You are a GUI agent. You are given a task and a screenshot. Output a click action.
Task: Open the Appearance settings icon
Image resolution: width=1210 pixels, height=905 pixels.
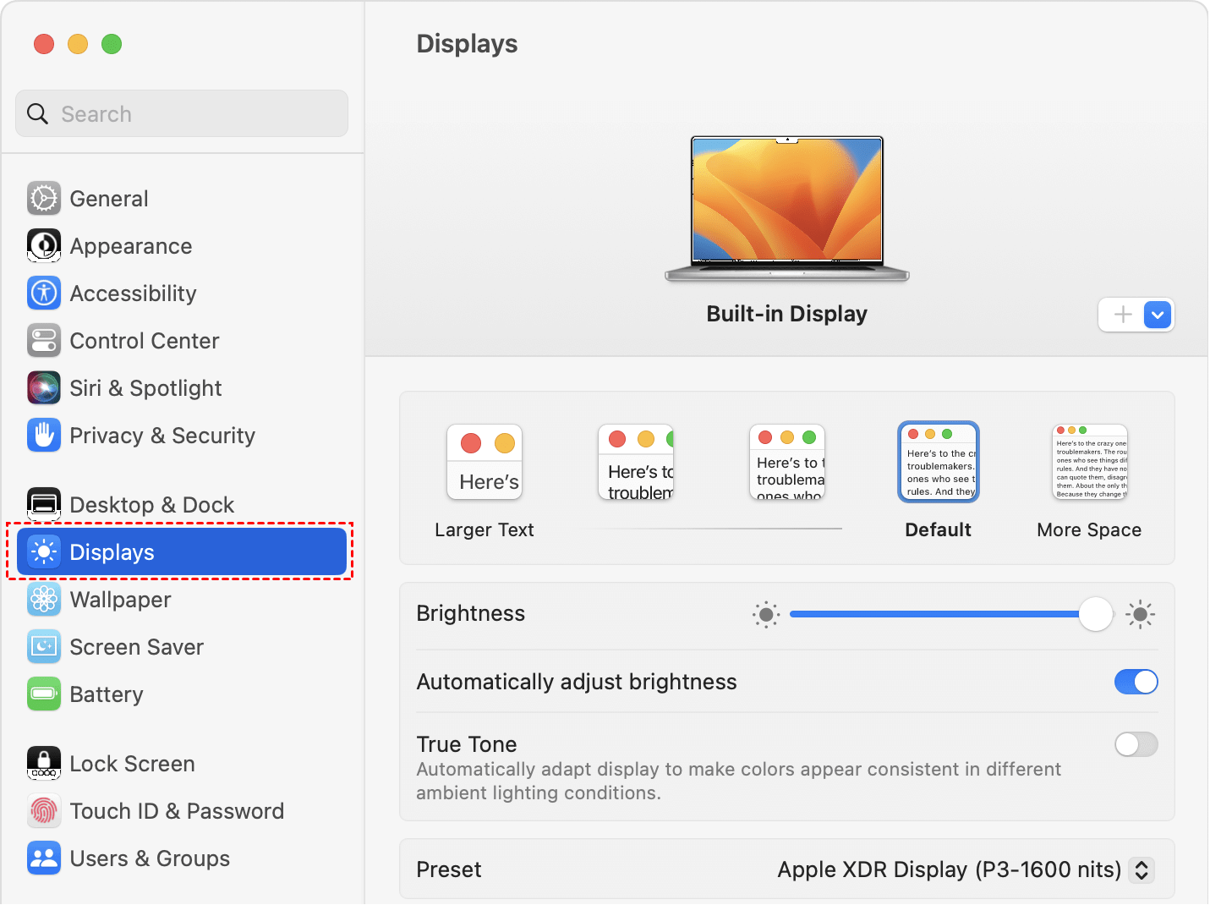tap(44, 246)
